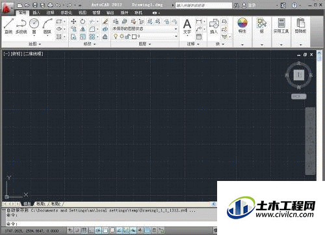This screenshot has height=235, width=325.
Task: Click the keyword search input field
Action: coord(203,5)
